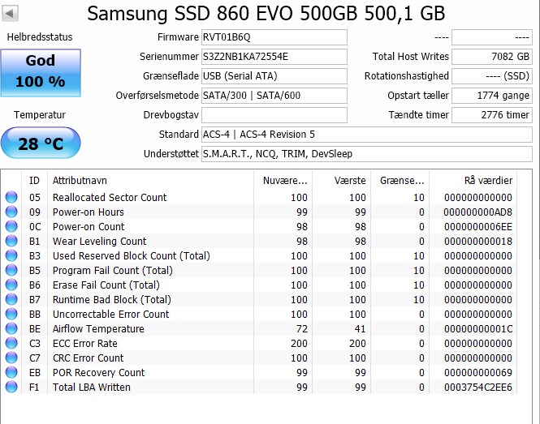Click the Samsung SSD 860 EVO title
Image resolution: width=540 pixels, height=424 pixels.
[x=266, y=14]
